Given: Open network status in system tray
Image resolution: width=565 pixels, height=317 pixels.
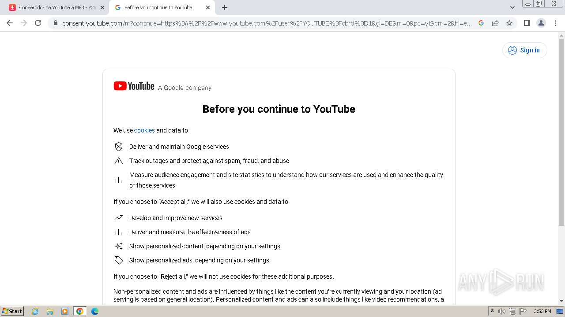Looking at the screenshot, I should (x=512, y=311).
